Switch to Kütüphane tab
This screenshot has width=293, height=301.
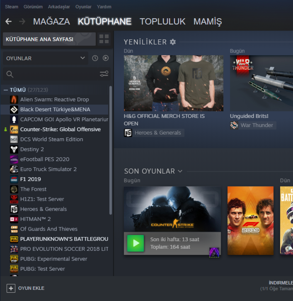tap(105, 21)
